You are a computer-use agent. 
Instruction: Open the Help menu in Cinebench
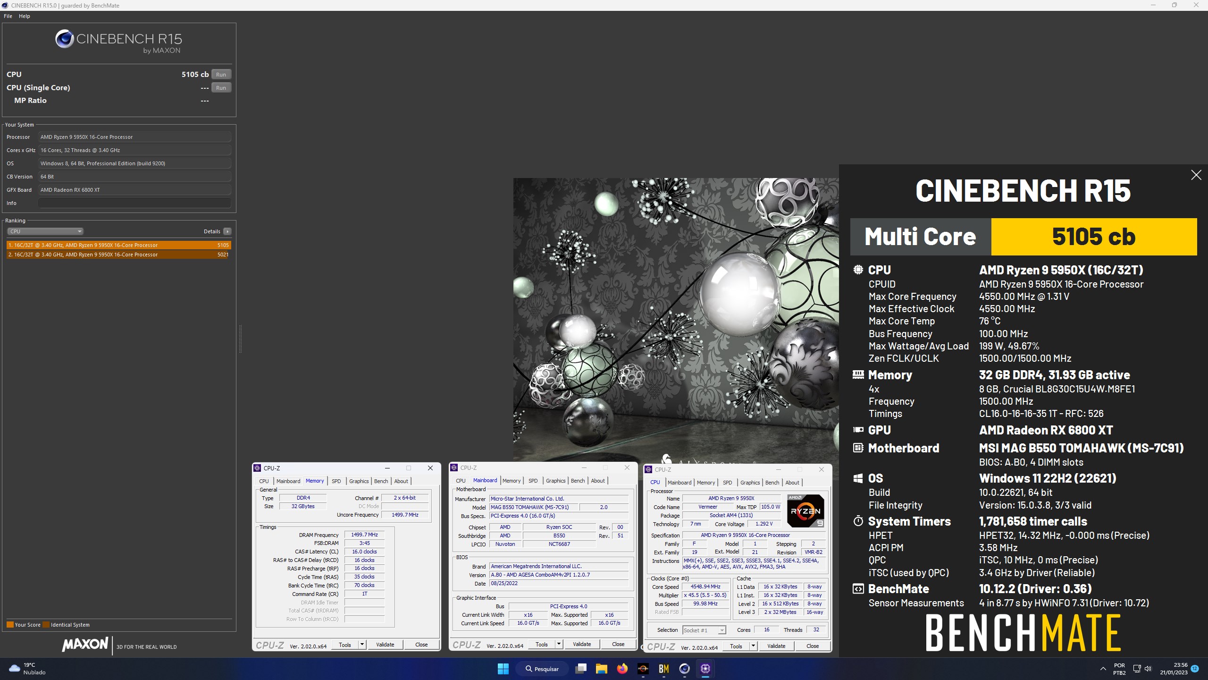pyautogui.click(x=25, y=16)
